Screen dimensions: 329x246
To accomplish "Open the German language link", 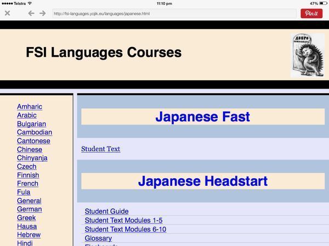I will click(30, 209).
